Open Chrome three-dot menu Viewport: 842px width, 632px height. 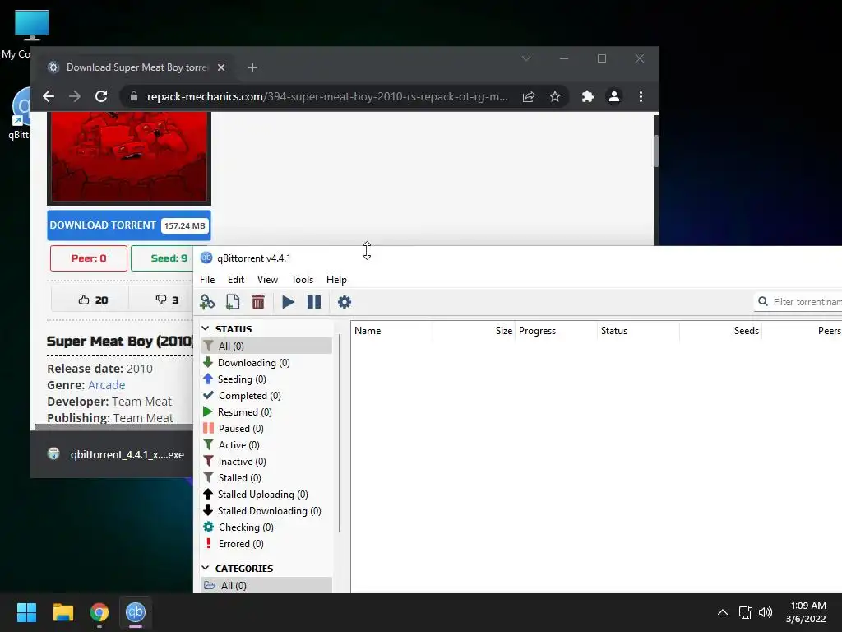(641, 97)
